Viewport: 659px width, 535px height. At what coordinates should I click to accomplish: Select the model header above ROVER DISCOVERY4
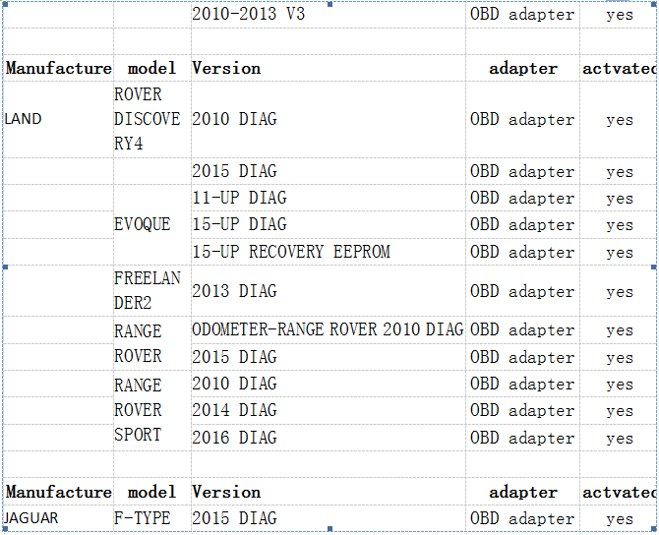[x=151, y=68]
